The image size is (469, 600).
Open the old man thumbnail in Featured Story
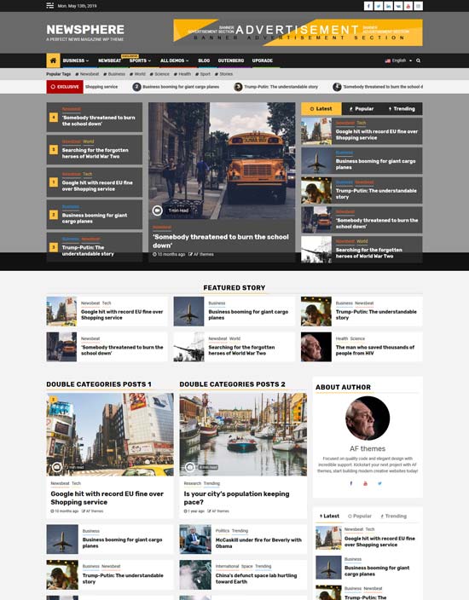(316, 347)
